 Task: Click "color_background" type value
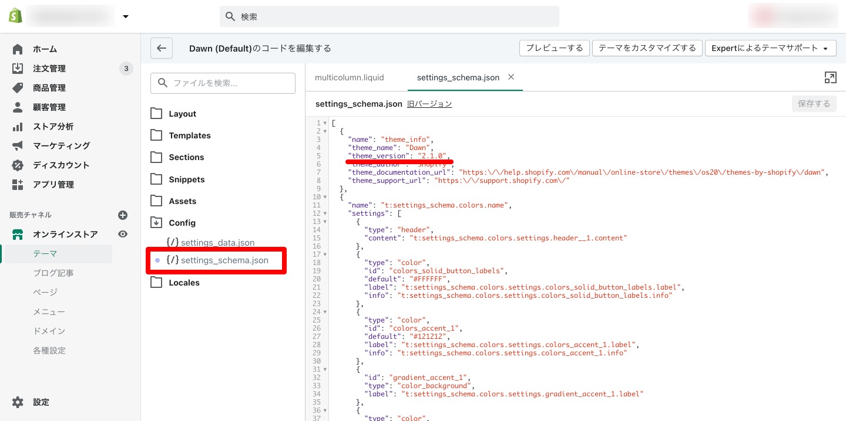coord(433,386)
